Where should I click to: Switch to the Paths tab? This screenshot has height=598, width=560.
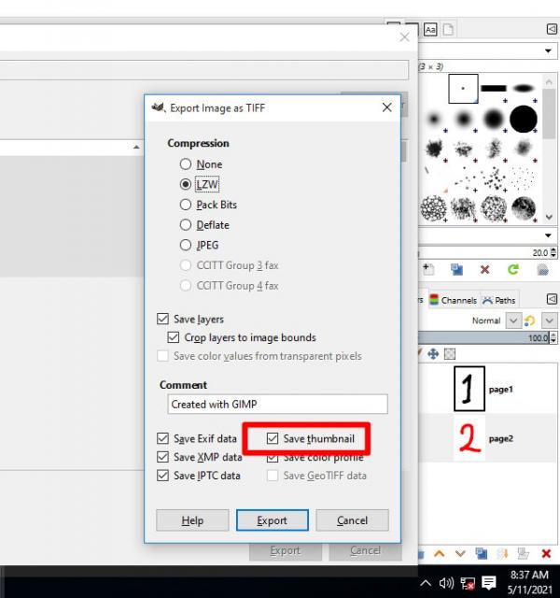coord(499,301)
